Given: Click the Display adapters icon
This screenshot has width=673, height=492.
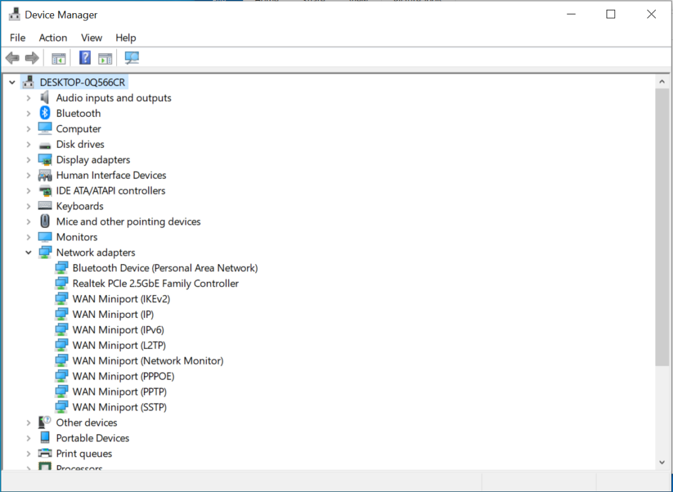Looking at the screenshot, I should (45, 160).
